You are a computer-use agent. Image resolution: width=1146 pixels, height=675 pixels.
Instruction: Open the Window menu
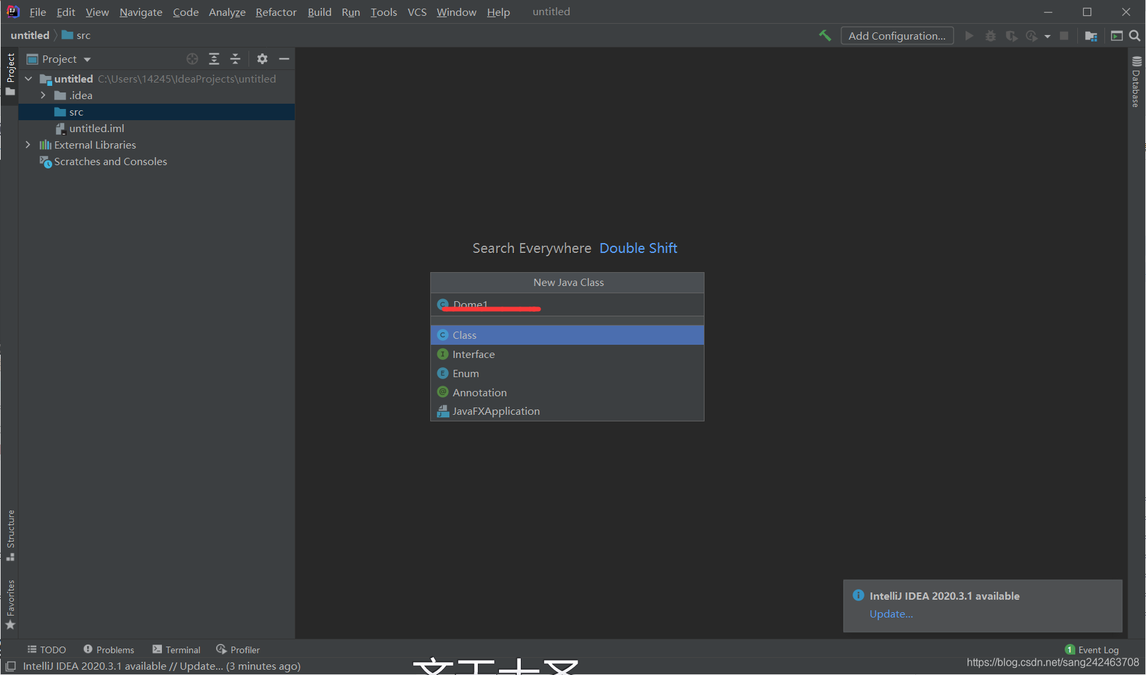point(457,12)
